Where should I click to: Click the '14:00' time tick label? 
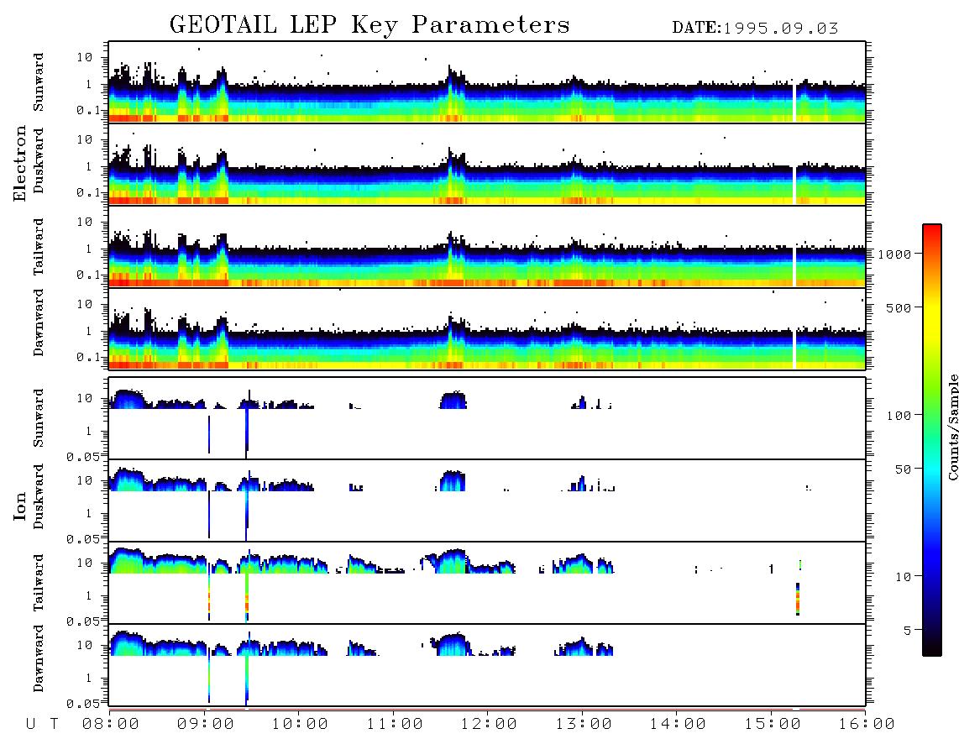coord(678,725)
